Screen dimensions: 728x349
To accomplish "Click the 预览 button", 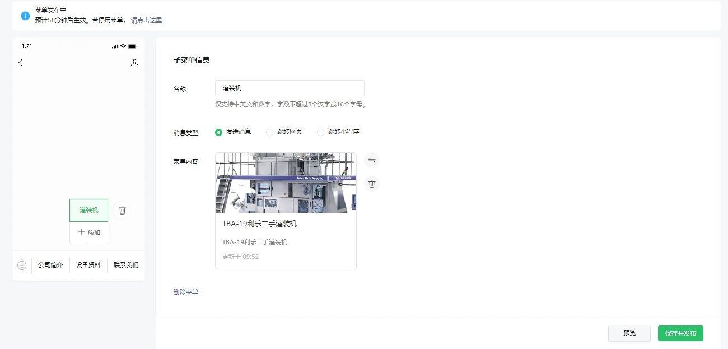I will click(629, 333).
